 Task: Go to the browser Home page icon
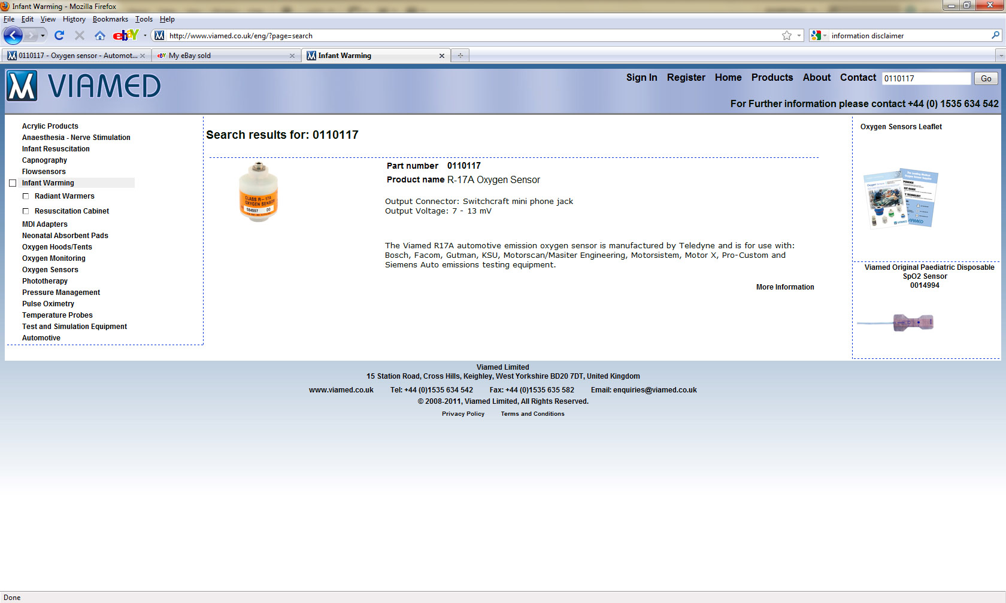[100, 35]
